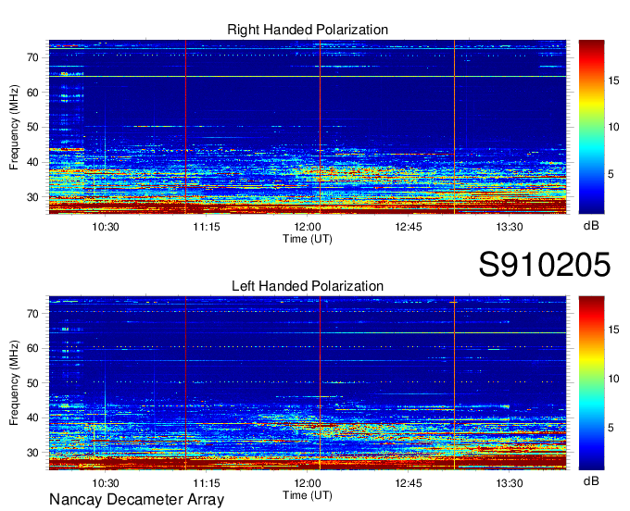Click the 15 label on Right Handed colorbar
This screenshot has width=630, height=511.
pos(613,81)
